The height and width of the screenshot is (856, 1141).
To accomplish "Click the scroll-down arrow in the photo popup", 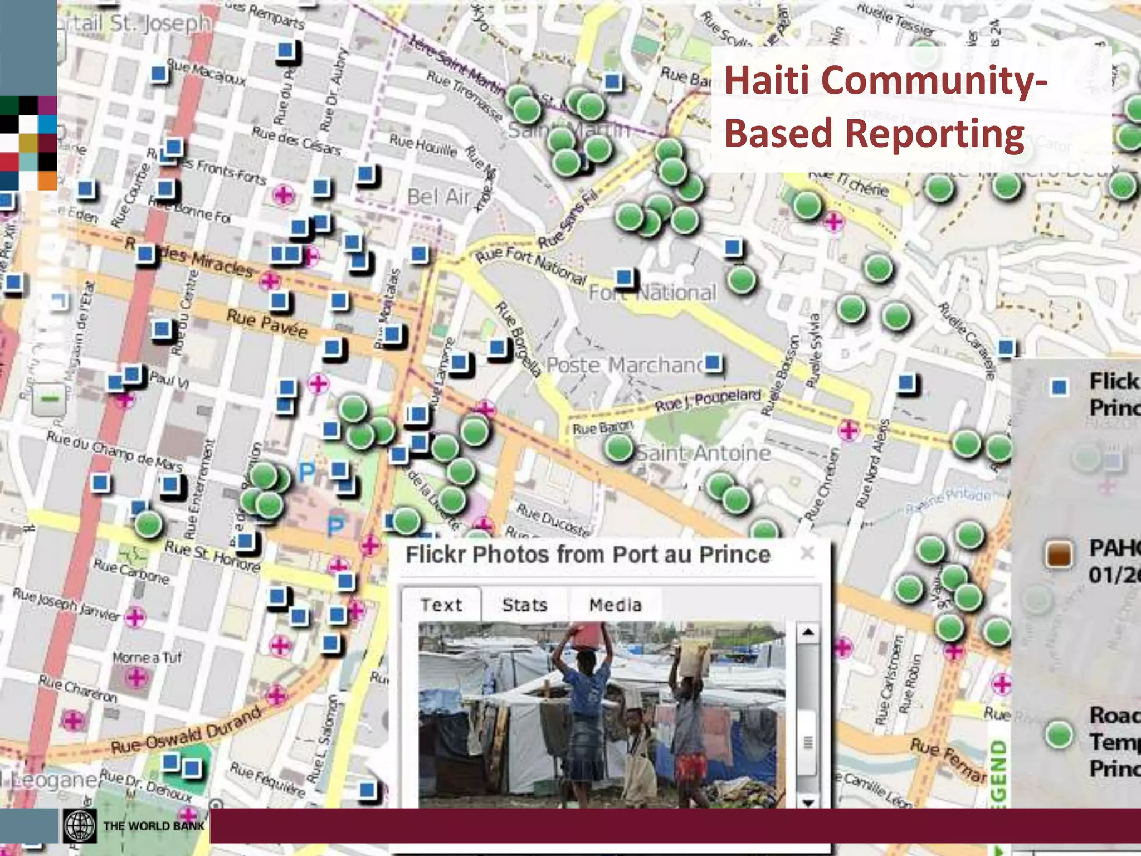I will coord(808,802).
